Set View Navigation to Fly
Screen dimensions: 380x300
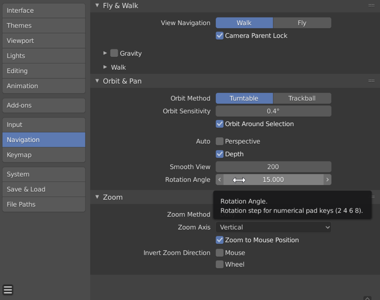(x=302, y=23)
